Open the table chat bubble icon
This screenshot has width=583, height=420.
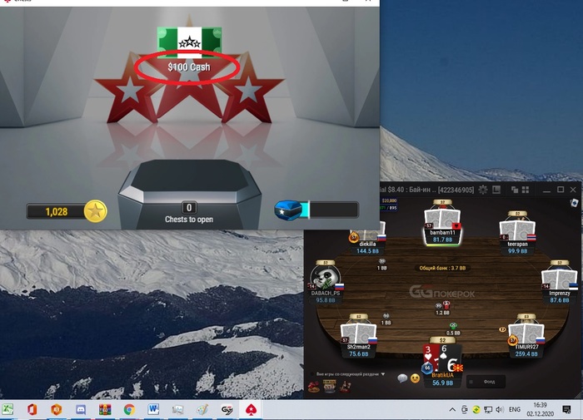(x=402, y=378)
